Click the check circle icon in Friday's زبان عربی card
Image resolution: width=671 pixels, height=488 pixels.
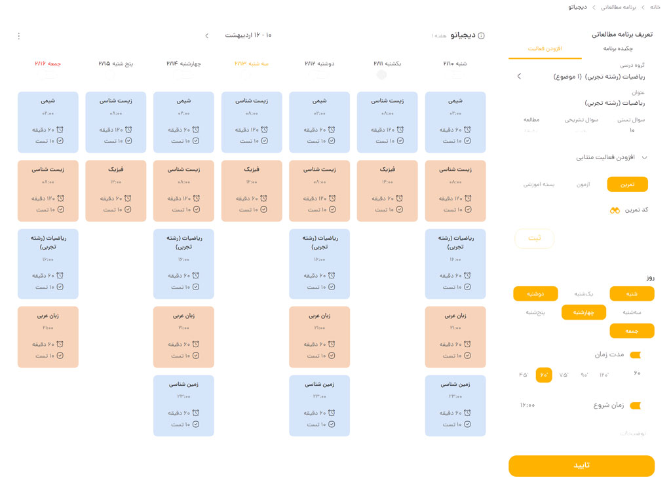click(x=60, y=356)
